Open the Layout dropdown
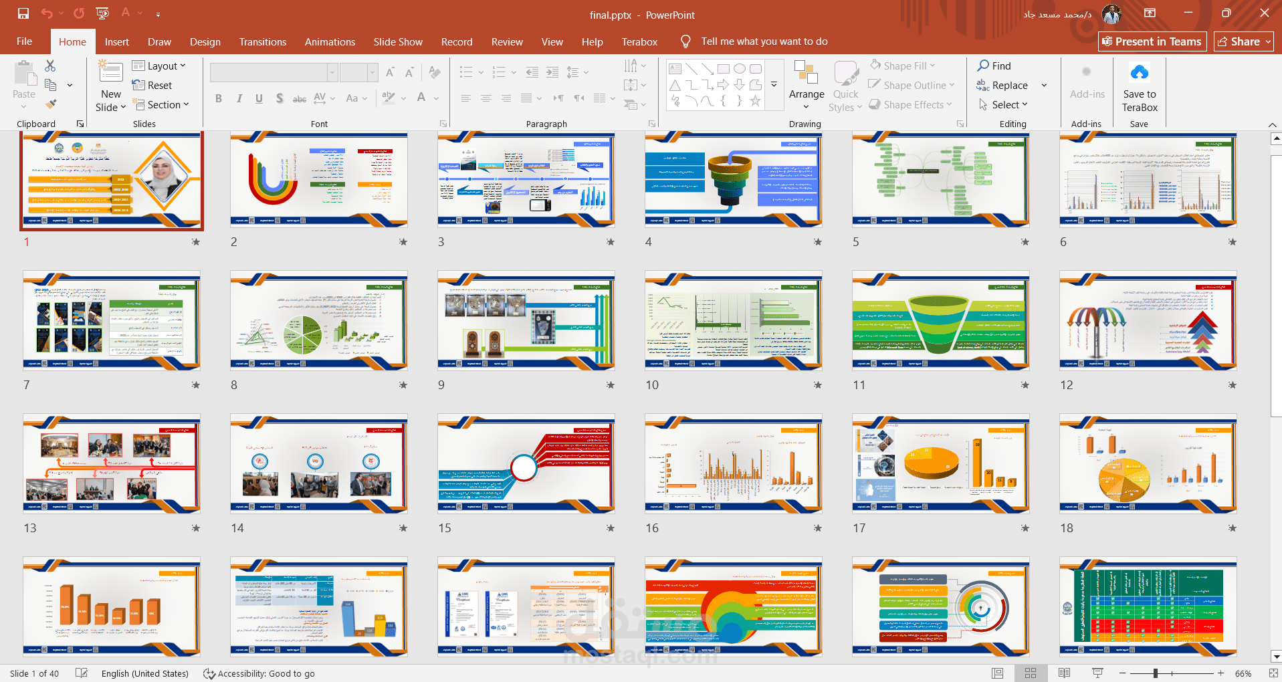This screenshot has height=682, width=1282. tap(159, 66)
